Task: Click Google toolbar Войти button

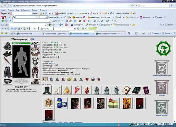Action: (169, 25)
